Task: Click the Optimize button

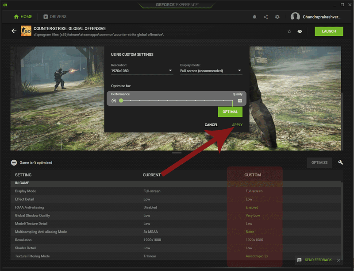Action: (x=319, y=163)
